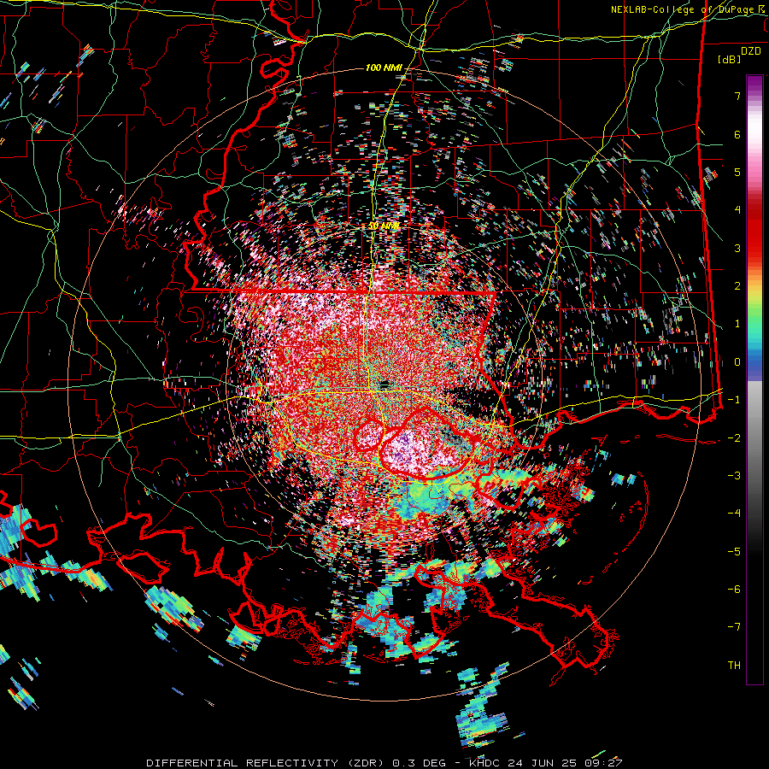Select the -3 value on the color scale
This screenshot has height=769, width=769.
point(734,476)
